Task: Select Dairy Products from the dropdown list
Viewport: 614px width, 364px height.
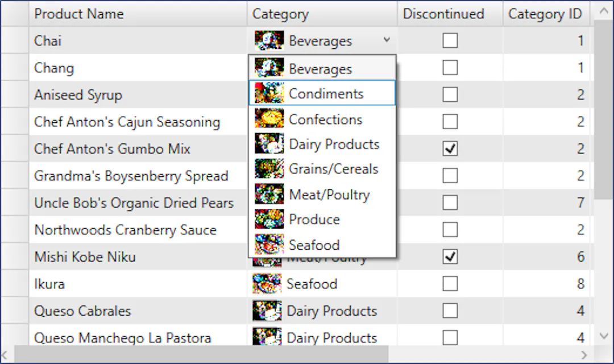Action: [334, 144]
